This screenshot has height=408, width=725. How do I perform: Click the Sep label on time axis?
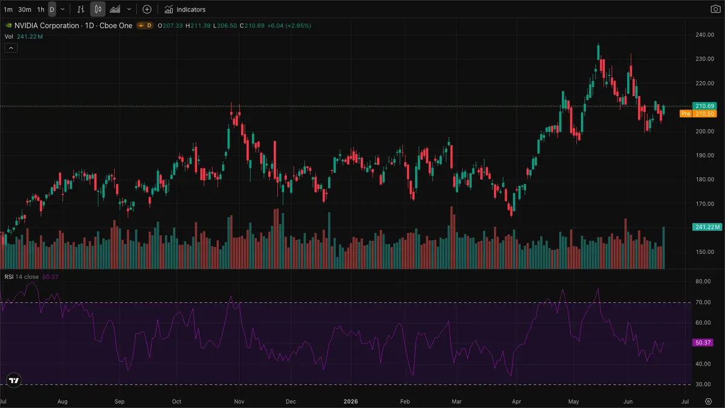click(120, 401)
